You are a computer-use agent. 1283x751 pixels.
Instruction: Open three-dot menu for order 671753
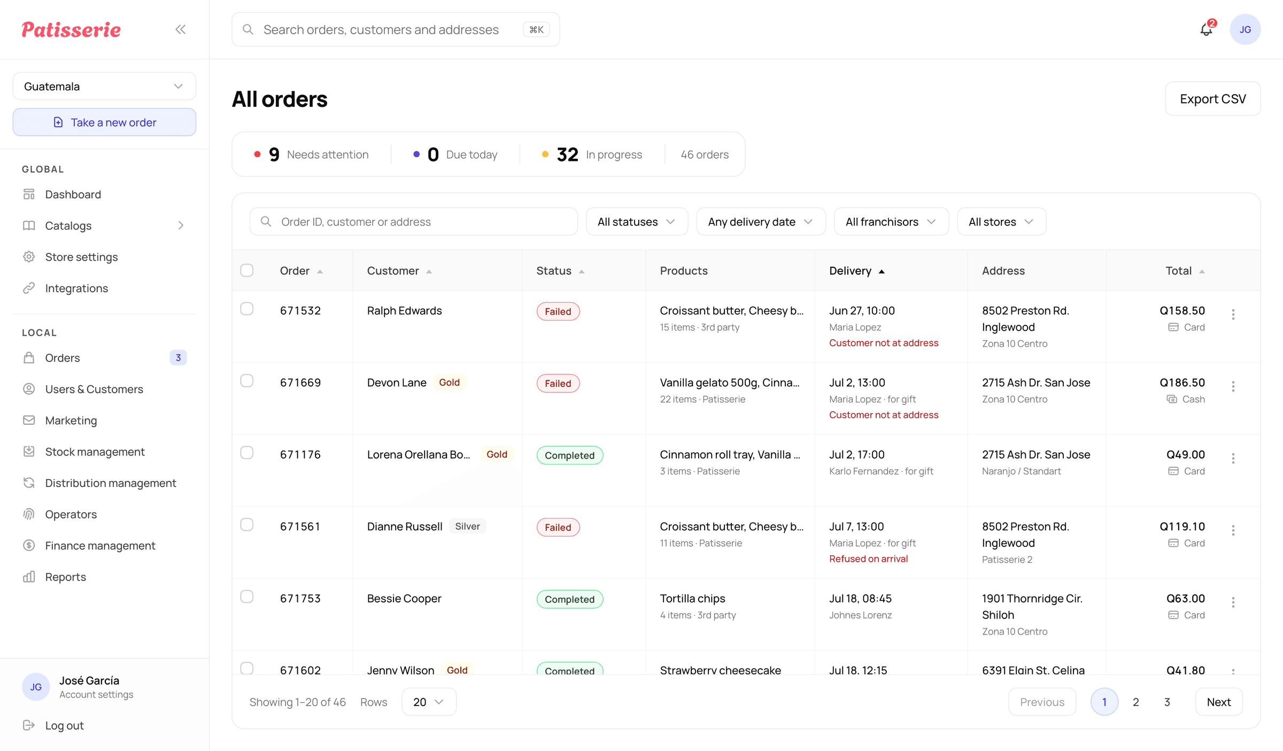1233,602
